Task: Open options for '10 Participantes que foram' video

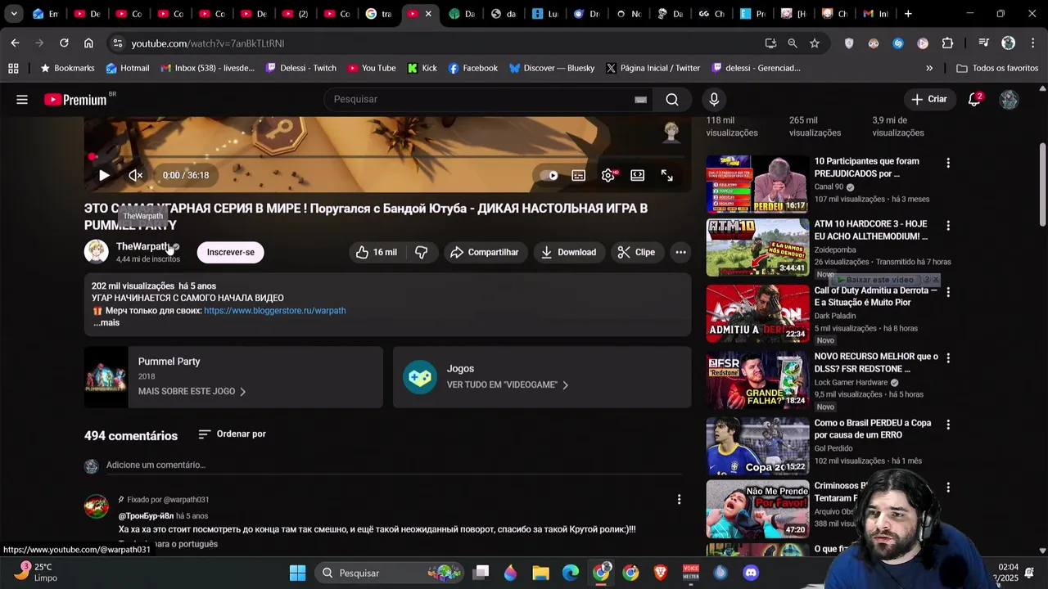Action: (x=948, y=163)
